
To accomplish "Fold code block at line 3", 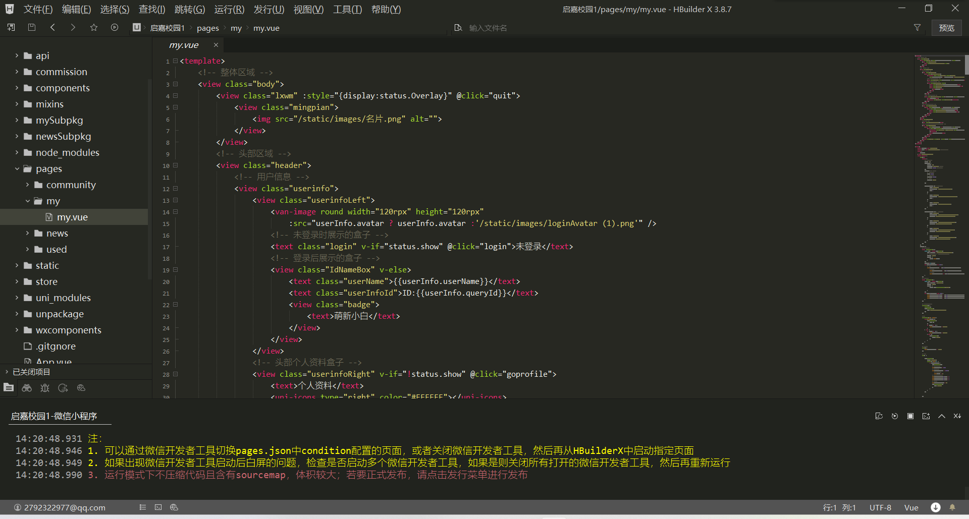I will [176, 84].
